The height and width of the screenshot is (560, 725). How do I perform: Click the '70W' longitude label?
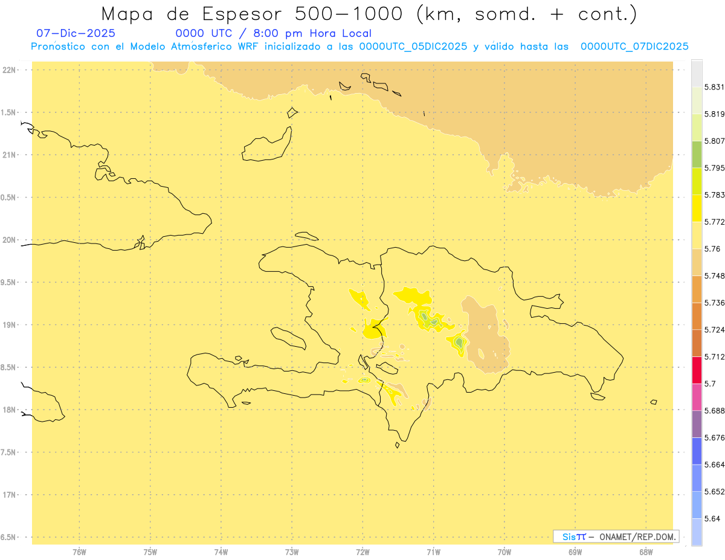tap(504, 552)
